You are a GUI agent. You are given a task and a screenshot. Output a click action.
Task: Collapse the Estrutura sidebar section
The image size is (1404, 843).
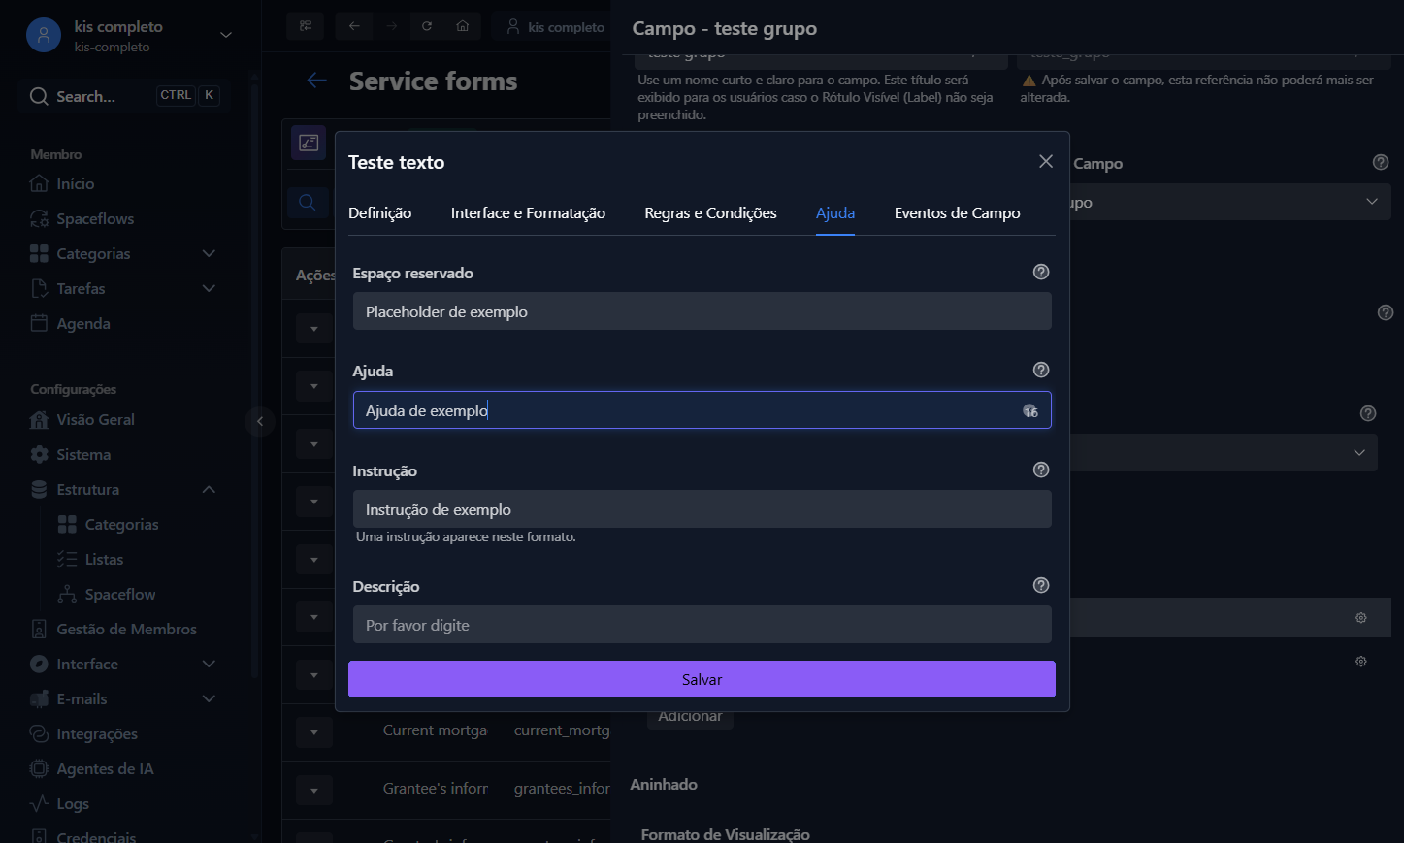(x=209, y=489)
